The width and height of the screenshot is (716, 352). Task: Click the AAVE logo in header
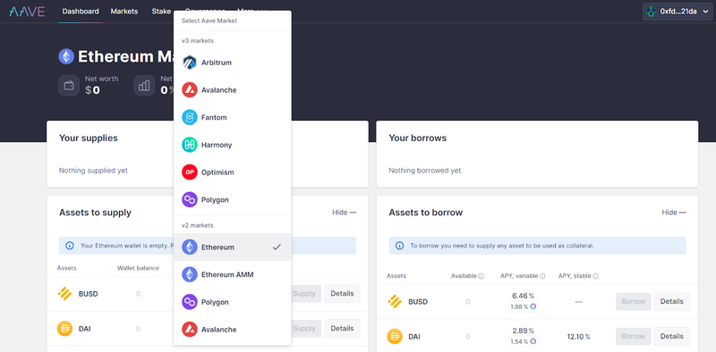pyautogui.click(x=27, y=12)
